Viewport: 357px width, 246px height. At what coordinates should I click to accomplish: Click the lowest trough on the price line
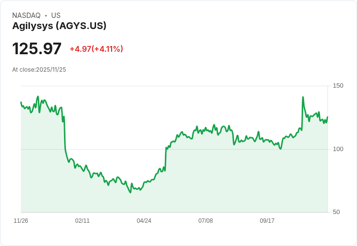coord(130,192)
